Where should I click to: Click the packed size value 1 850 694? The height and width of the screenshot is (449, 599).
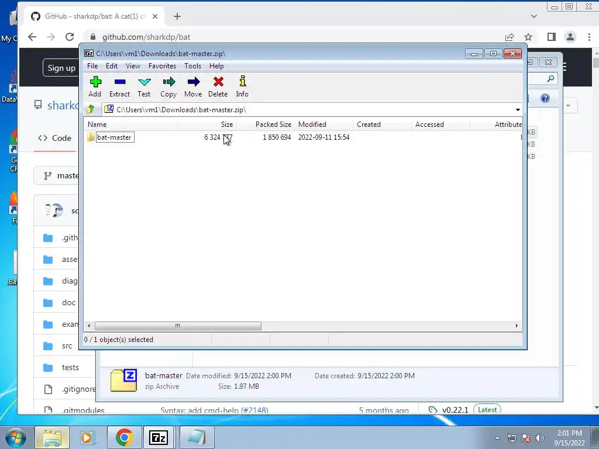(x=277, y=137)
